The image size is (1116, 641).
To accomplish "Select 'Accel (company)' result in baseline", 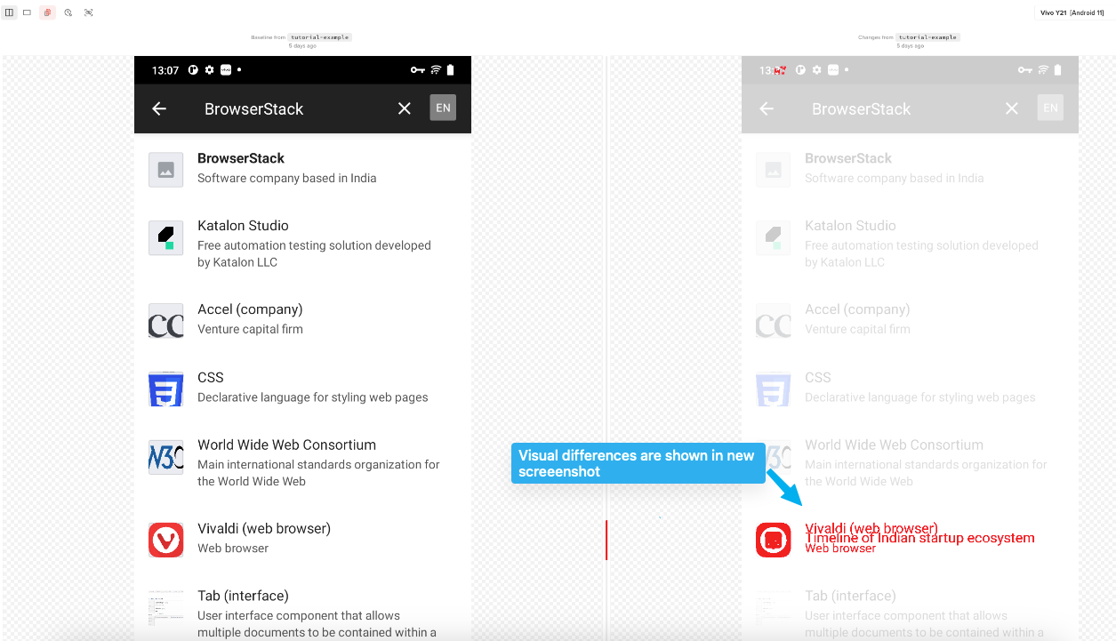I will point(250,309).
